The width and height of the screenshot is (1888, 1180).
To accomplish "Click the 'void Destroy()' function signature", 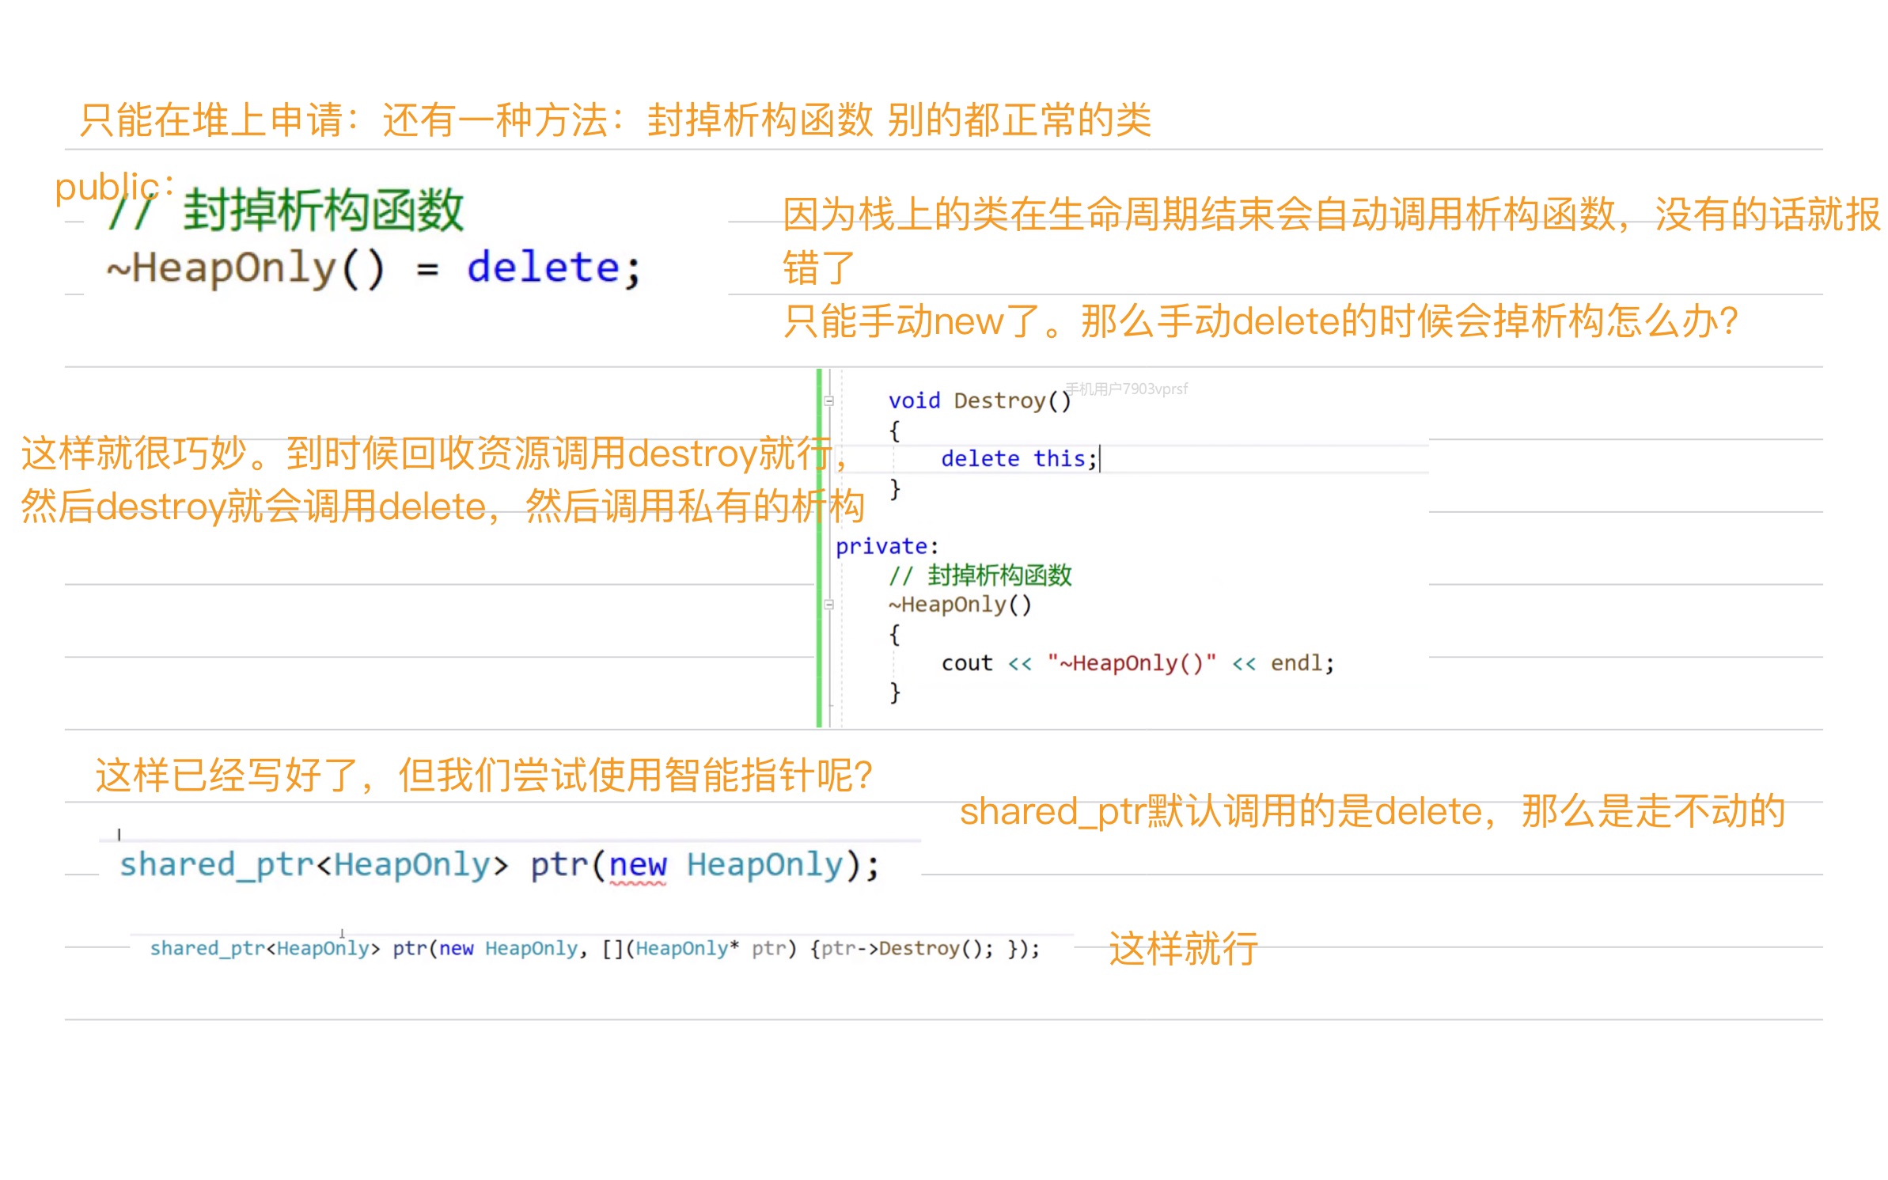I will [979, 400].
